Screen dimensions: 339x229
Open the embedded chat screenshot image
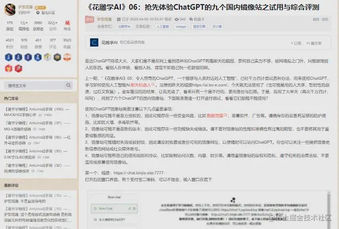point(209,210)
